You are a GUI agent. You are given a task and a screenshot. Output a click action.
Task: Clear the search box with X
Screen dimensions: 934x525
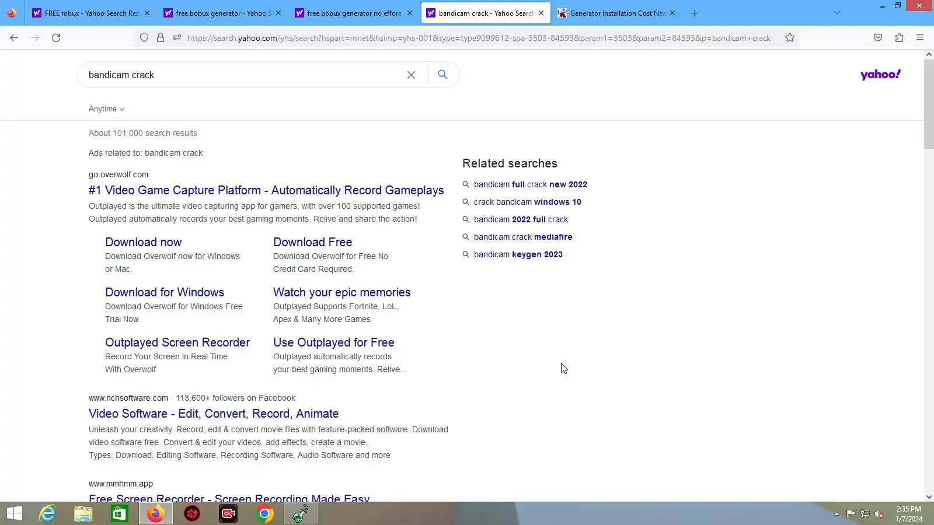[411, 75]
